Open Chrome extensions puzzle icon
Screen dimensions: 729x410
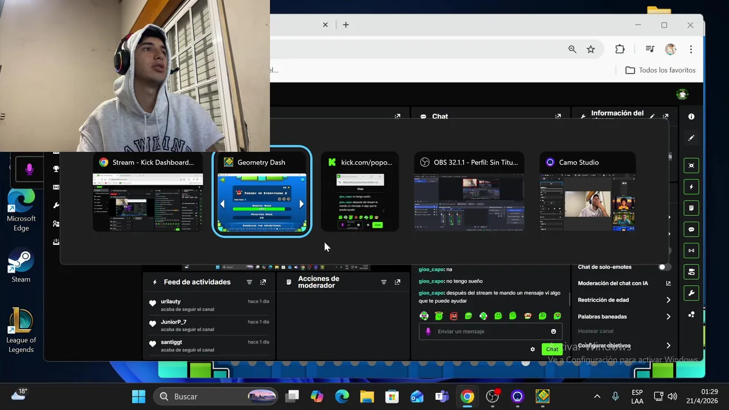pos(620,50)
